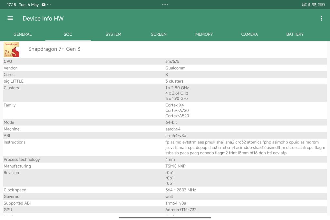Open the SCREEN tab

click(x=159, y=34)
